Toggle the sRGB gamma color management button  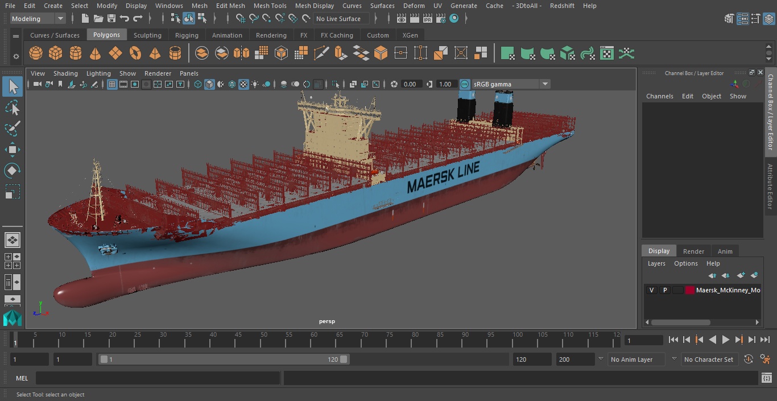[x=465, y=84]
